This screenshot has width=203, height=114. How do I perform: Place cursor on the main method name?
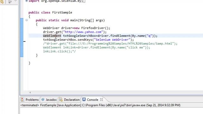point(74,20)
